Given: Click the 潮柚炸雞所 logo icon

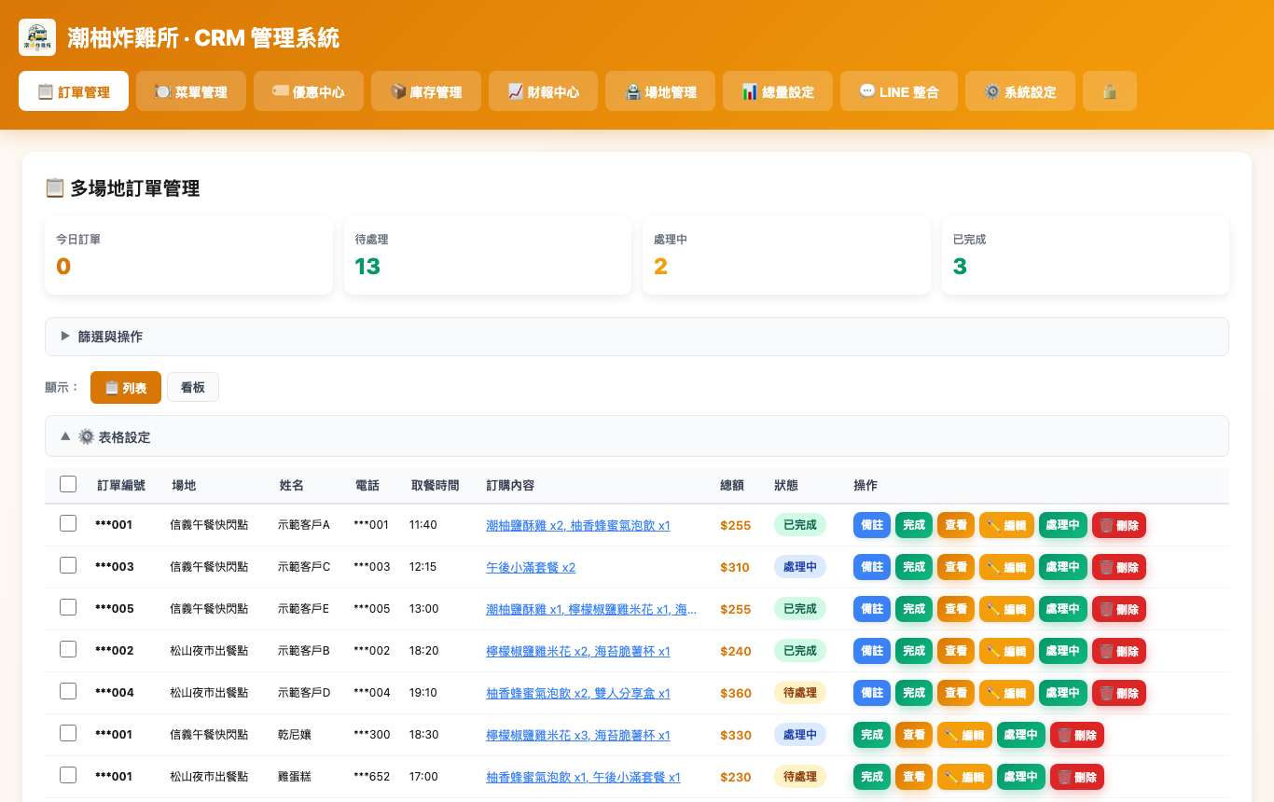Looking at the screenshot, I should pos(37,37).
